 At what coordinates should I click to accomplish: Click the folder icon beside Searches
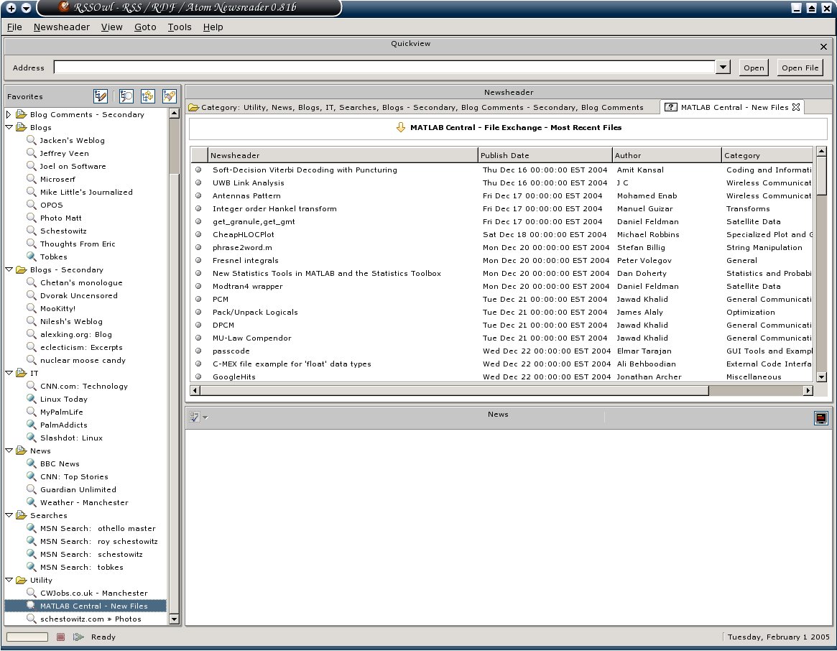pyautogui.click(x=22, y=515)
